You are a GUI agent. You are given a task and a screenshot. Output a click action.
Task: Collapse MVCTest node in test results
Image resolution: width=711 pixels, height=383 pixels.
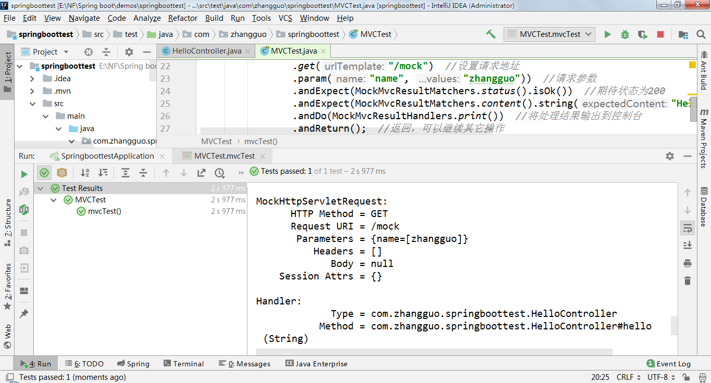coord(54,200)
